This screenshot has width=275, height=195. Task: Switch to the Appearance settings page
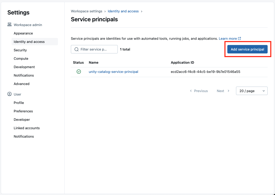point(23,33)
